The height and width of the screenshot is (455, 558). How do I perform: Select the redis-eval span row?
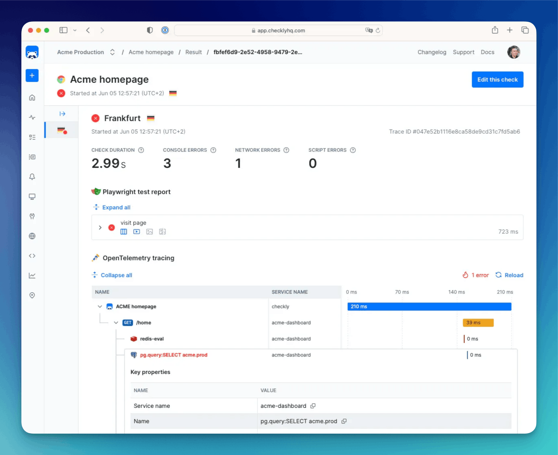(152, 339)
